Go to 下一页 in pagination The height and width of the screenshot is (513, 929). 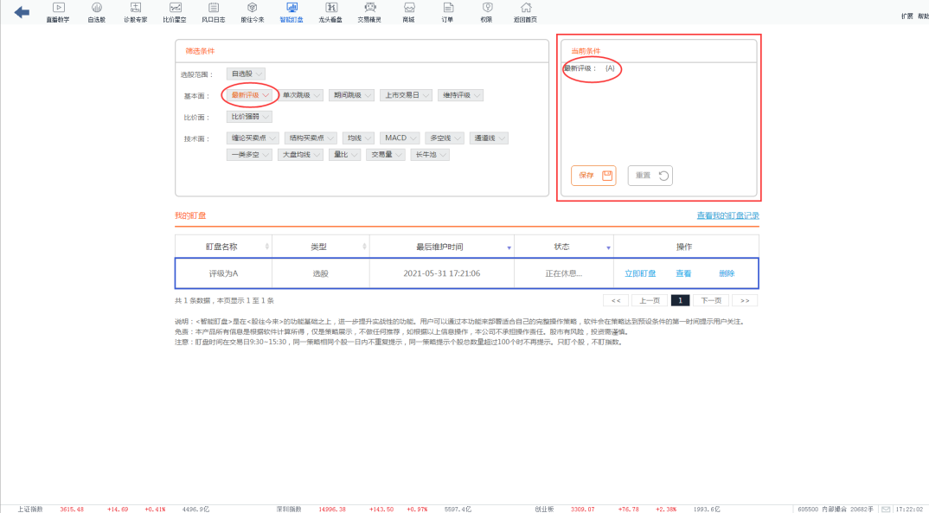711,299
